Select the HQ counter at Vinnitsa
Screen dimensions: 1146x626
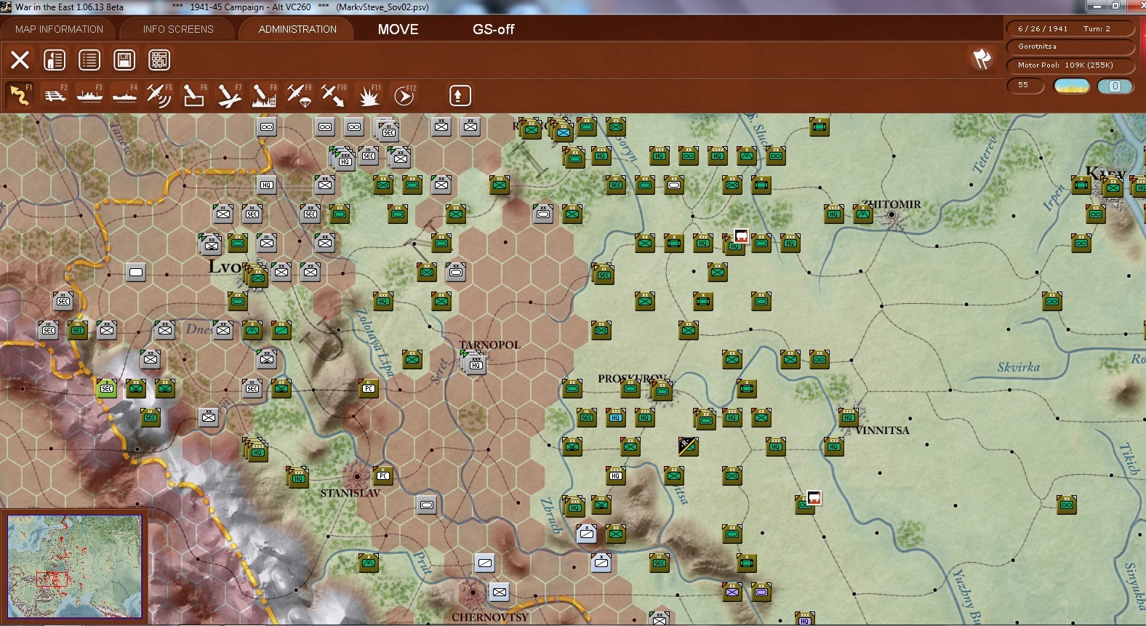tap(848, 417)
